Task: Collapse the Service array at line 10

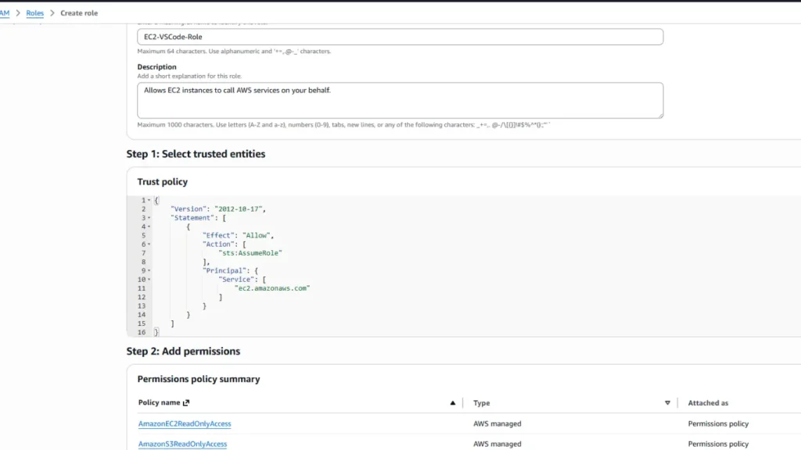Action: pyautogui.click(x=149, y=279)
